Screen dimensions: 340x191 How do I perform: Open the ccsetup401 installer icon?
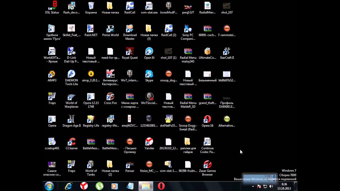(52, 144)
